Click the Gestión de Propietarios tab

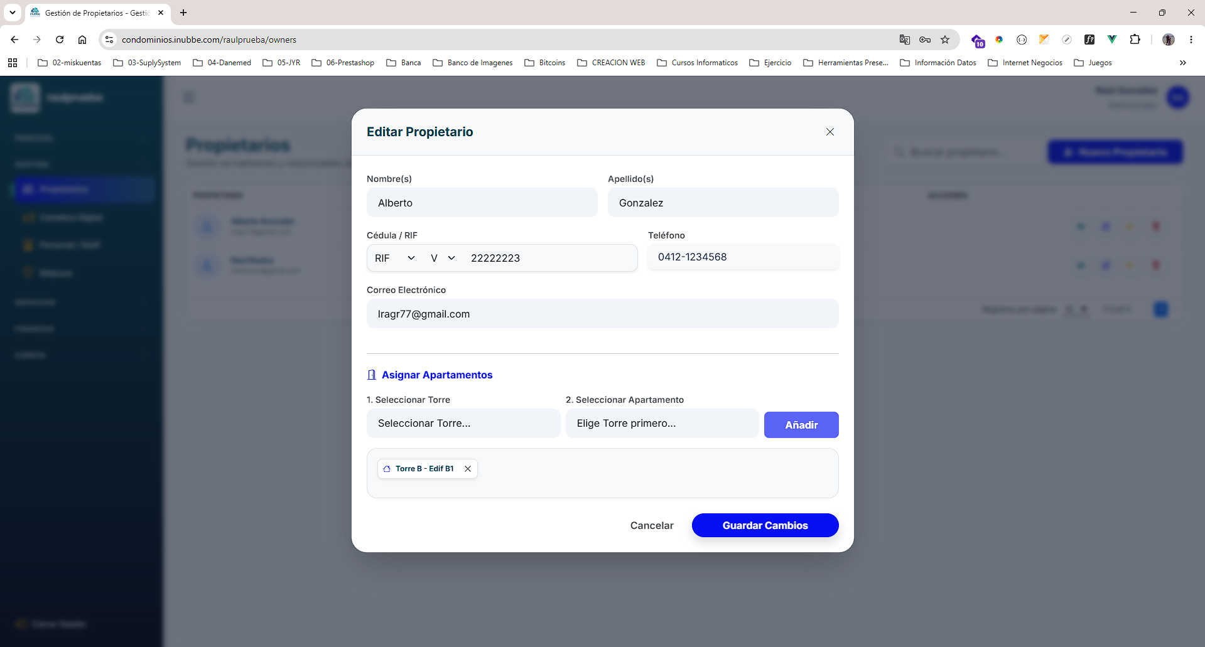coord(97,13)
